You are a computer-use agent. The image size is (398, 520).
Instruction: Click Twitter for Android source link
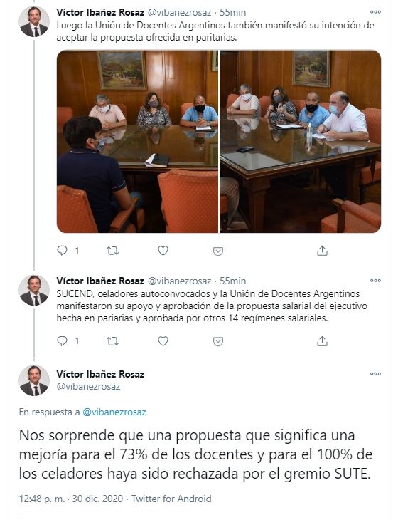pos(171,499)
